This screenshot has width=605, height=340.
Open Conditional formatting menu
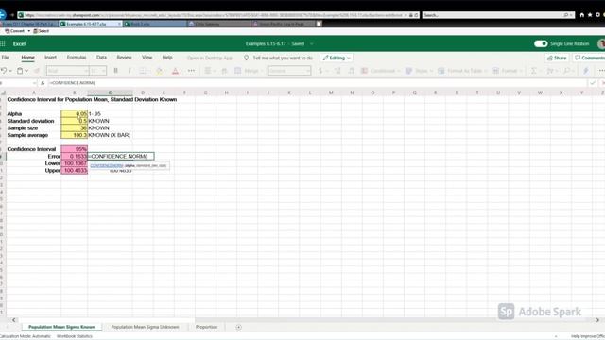380,71
